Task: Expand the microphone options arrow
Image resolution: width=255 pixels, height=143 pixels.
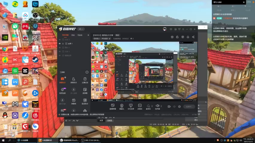Action: click(x=152, y=106)
